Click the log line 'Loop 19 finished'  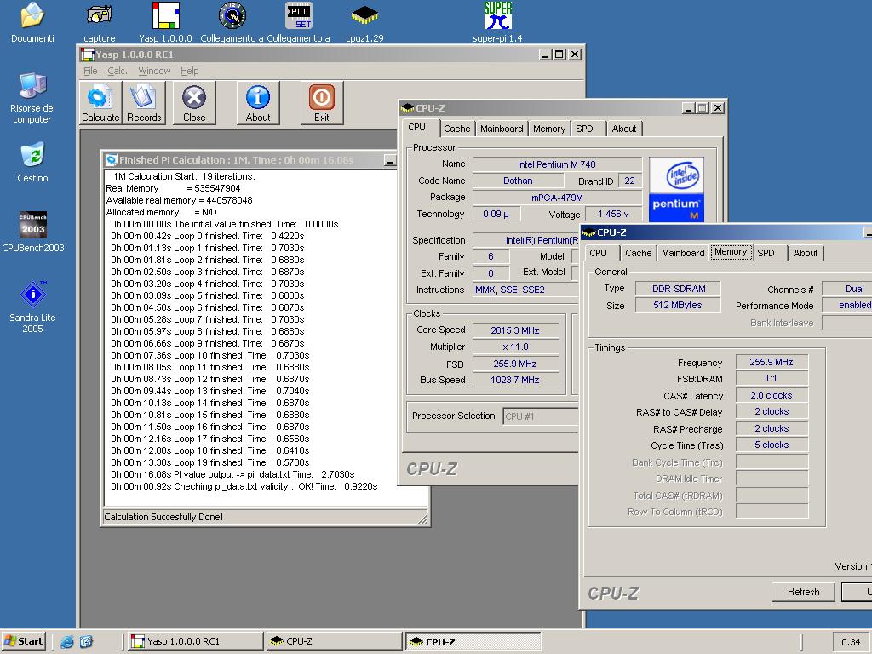(x=210, y=462)
